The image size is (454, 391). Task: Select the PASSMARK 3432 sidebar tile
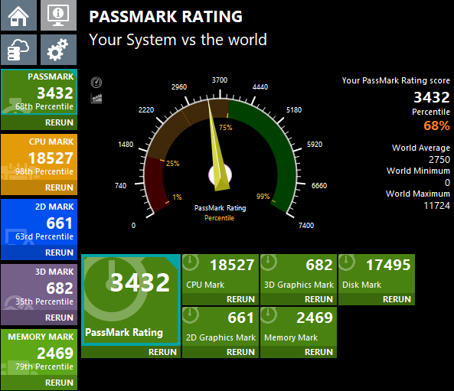[x=39, y=92]
